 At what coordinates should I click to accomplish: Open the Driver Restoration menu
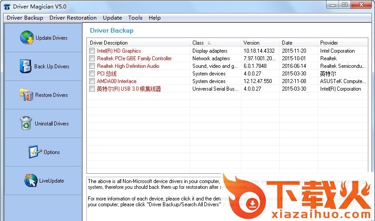click(73, 18)
